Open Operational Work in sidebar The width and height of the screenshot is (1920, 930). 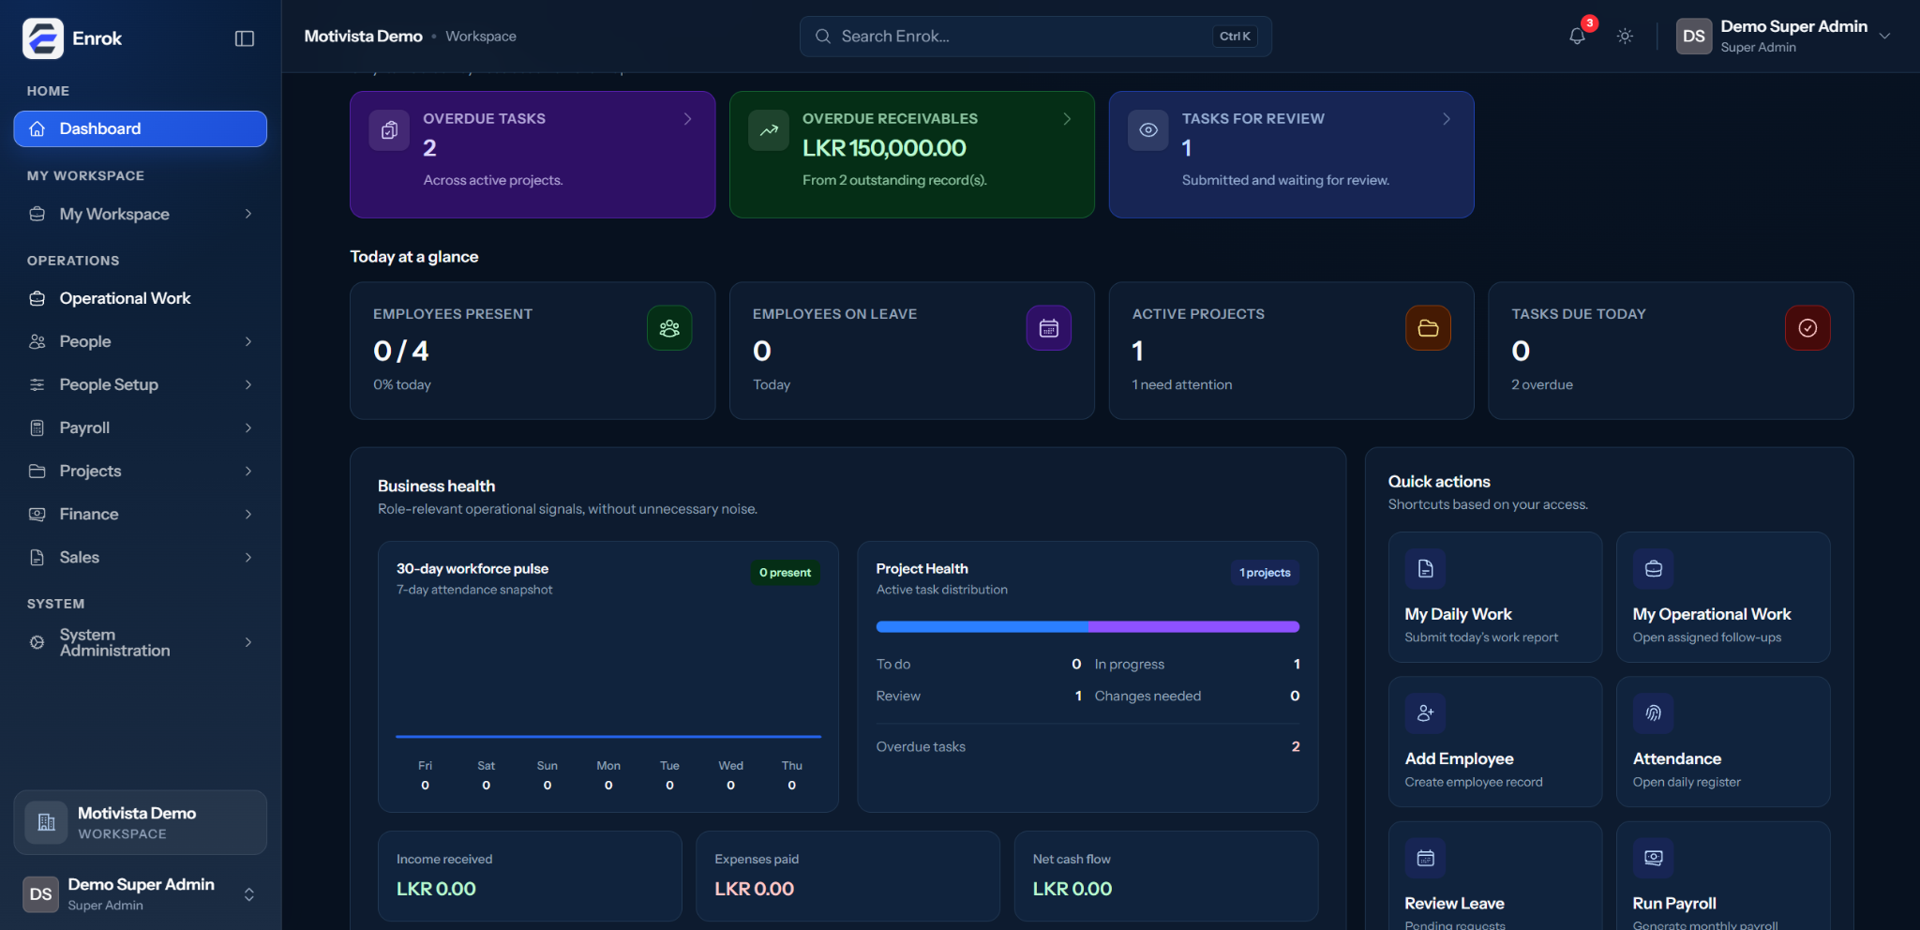[141, 298]
